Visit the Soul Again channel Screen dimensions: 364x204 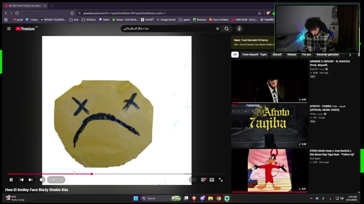pos(315,159)
